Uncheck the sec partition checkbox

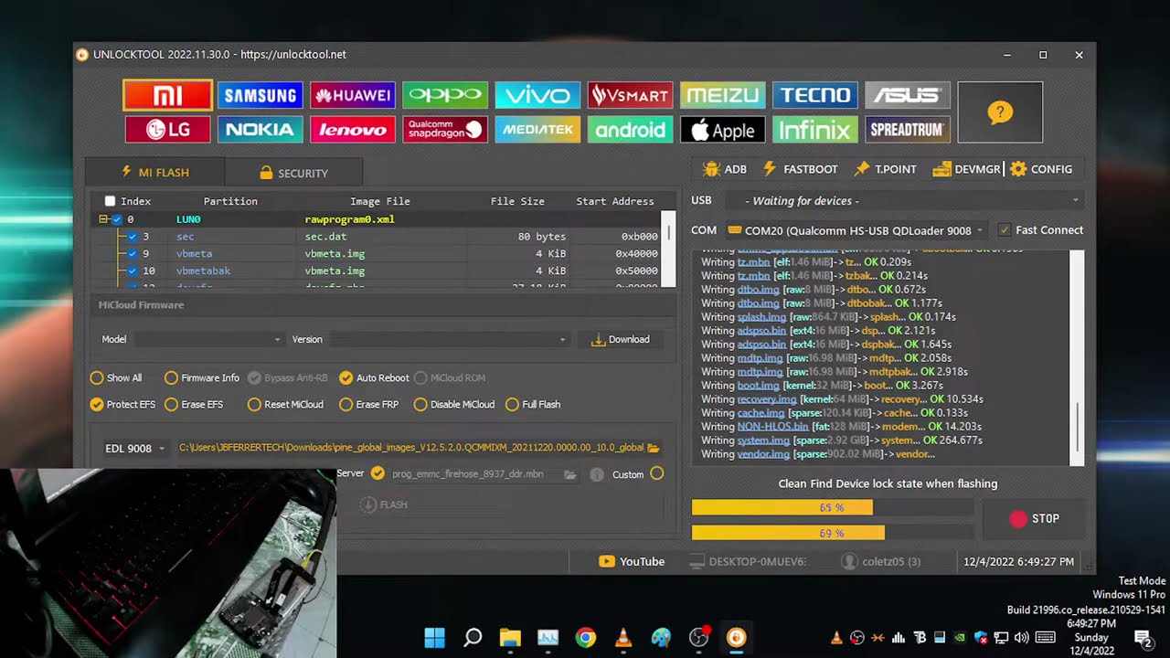pyautogui.click(x=133, y=237)
